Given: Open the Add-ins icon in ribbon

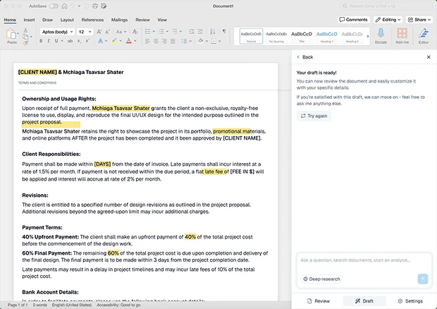Looking at the screenshot, I should coord(402,34).
